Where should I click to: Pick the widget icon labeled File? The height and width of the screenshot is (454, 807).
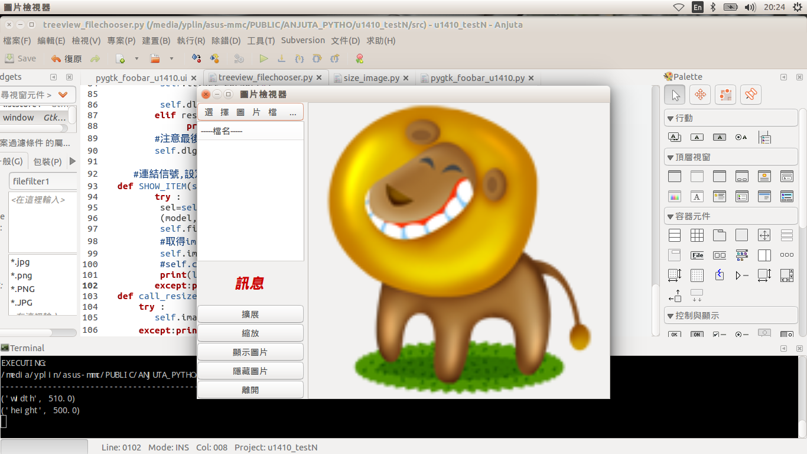(x=697, y=255)
